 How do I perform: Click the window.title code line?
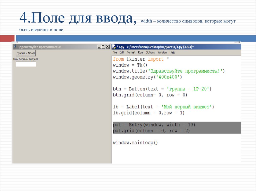(169, 71)
